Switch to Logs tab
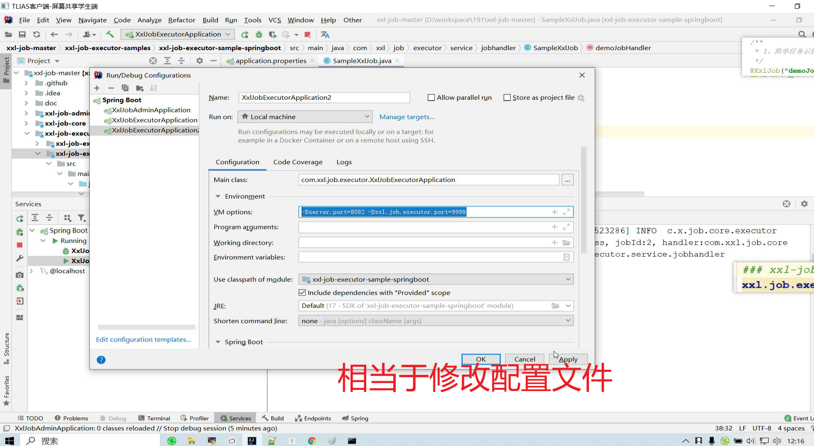 pos(344,162)
